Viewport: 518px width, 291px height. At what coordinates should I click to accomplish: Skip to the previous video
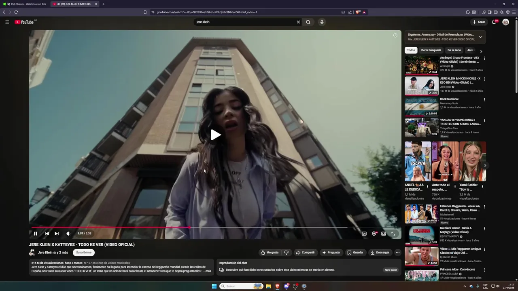[47, 234]
